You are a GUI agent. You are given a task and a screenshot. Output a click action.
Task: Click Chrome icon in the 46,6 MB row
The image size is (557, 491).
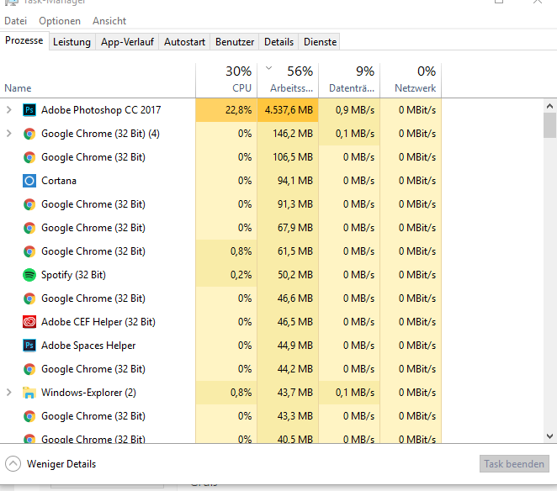(29, 298)
